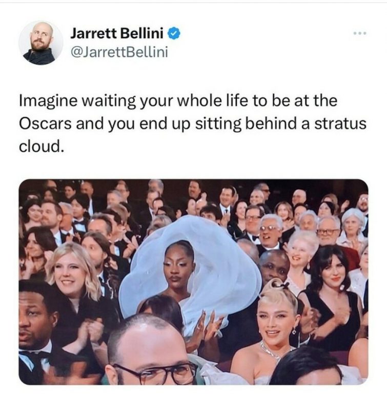Click the word "cloud." ending the tweet
The height and width of the screenshot is (410, 387).
click(x=41, y=147)
